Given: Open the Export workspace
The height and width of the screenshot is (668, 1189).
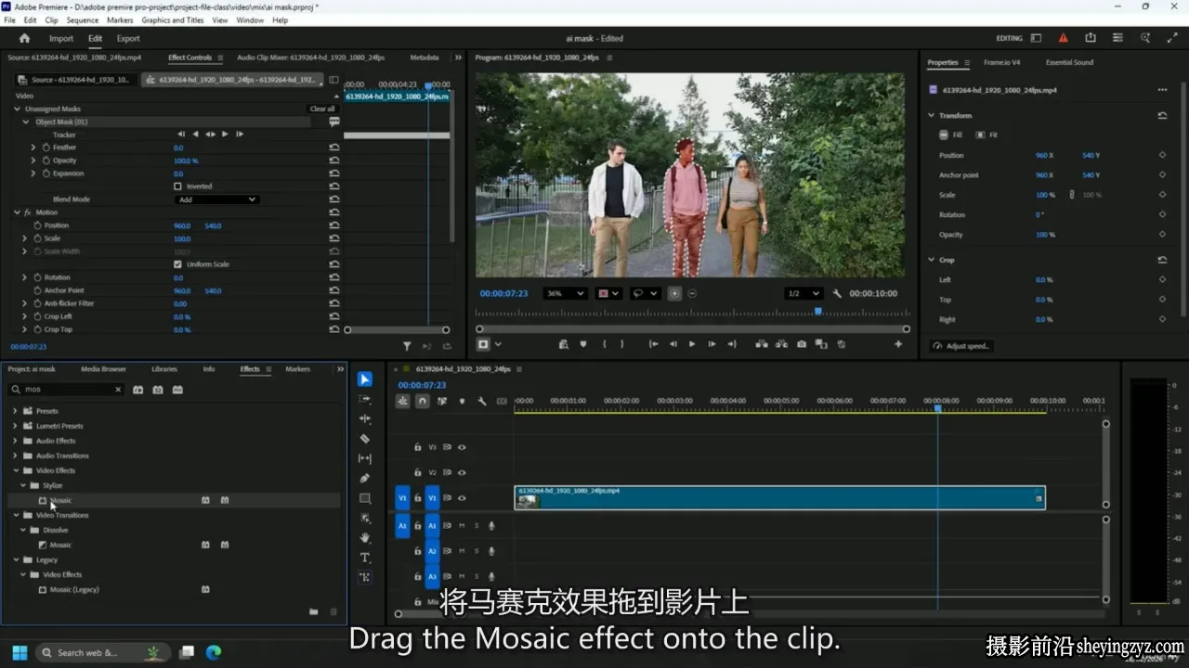Looking at the screenshot, I should (x=128, y=38).
